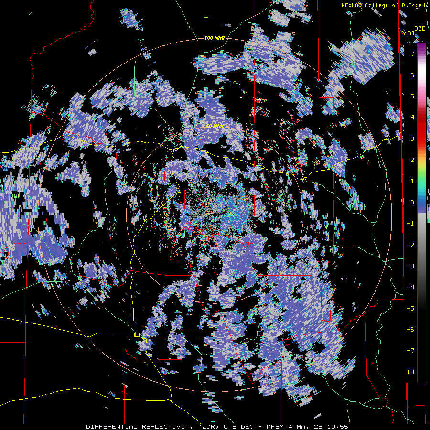Click the "TH" threshold label on the legend
Image resolution: width=430 pixels, height=430 pixels.
(410, 372)
